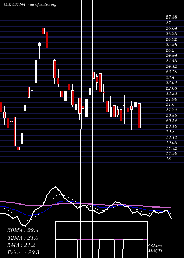Click the 23.76 price axis label
184x258 pixels.
(x=171, y=72)
